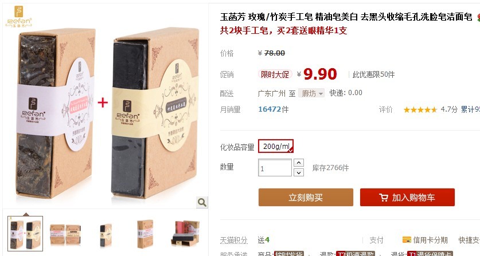
Task: Select first thumbnail with two soaps
Action: point(25,234)
